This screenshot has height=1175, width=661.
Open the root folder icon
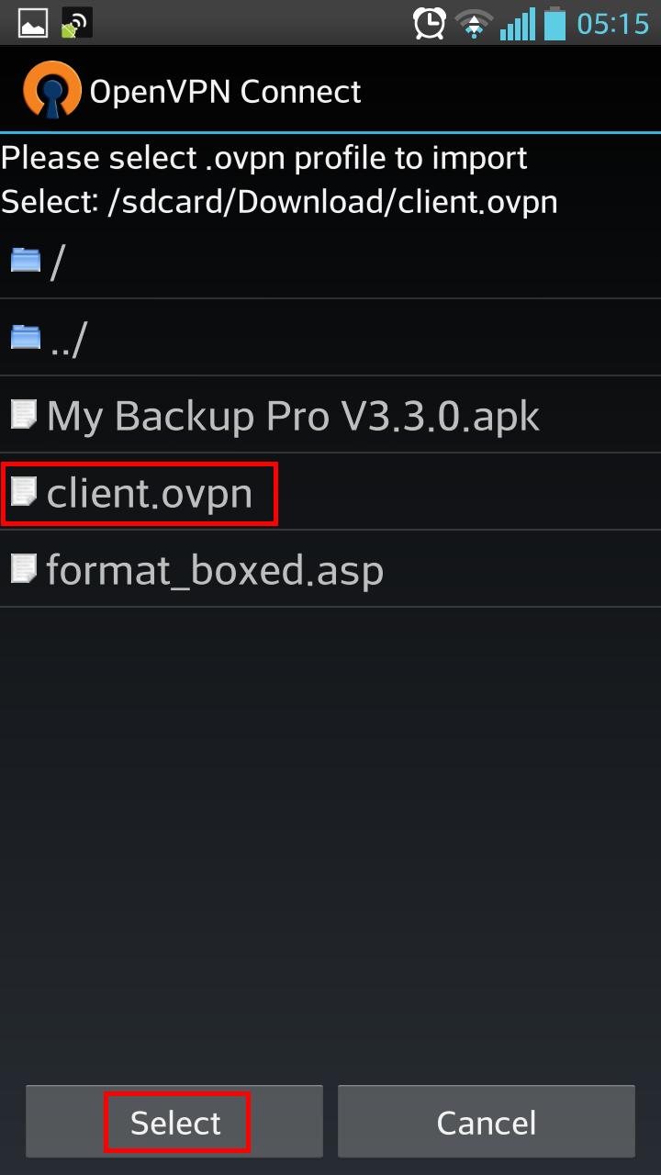26,260
